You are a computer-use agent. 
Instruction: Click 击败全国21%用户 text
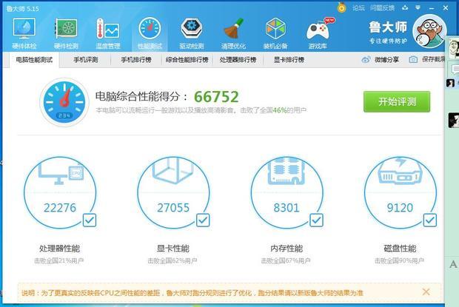(59, 260)
